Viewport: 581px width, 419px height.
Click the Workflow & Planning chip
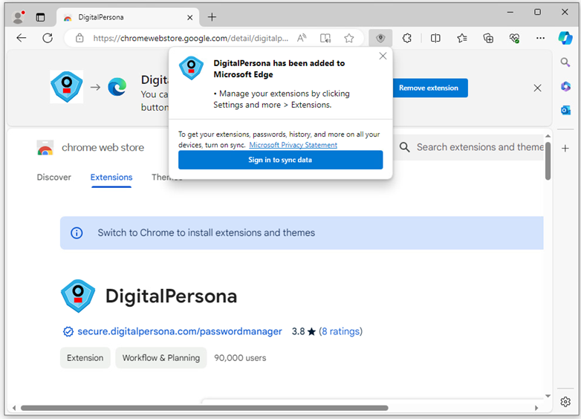(160, 358)
